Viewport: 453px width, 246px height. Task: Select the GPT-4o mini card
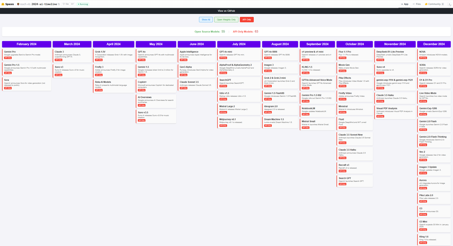tap(239, 55)
